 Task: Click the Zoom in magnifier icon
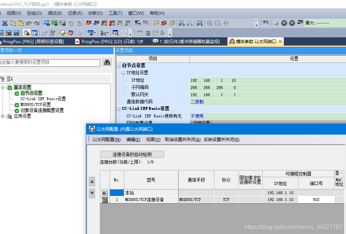(209, 23)
